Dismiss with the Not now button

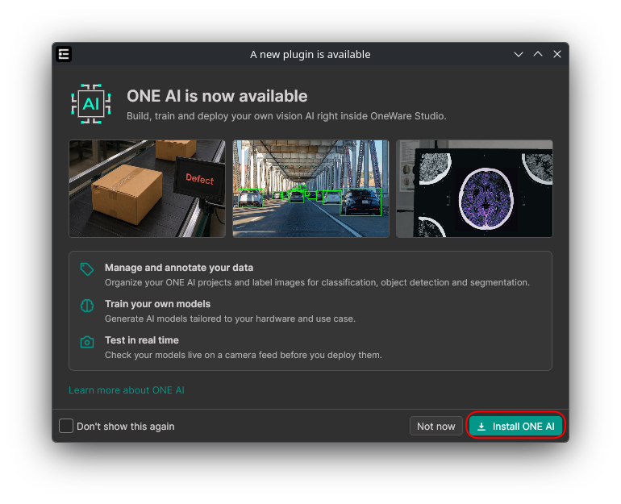pyautogui.click(x=436, y=426)
